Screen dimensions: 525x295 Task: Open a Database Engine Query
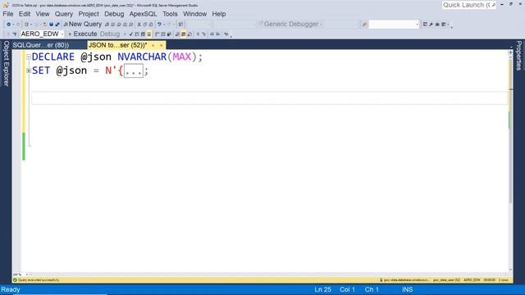[107, 24]
